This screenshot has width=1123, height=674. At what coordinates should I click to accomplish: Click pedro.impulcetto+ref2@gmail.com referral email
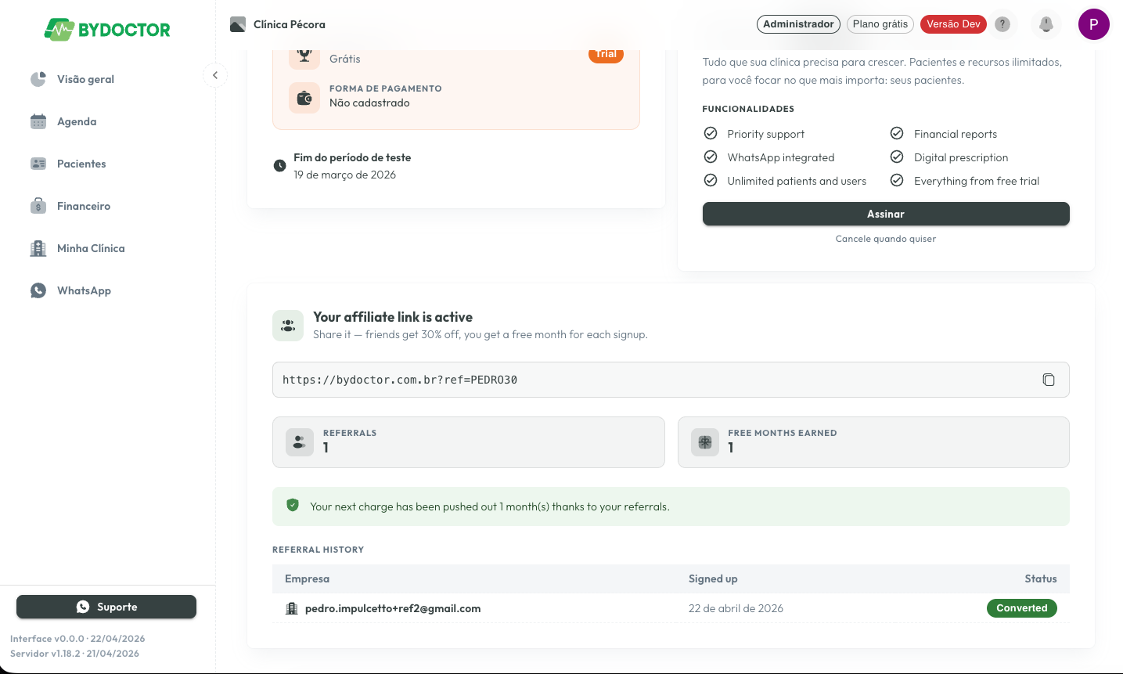[x=393, y=608]
